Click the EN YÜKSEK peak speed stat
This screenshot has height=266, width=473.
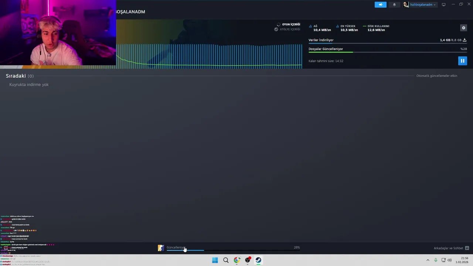pyautogui.click(x=347, y=28)
